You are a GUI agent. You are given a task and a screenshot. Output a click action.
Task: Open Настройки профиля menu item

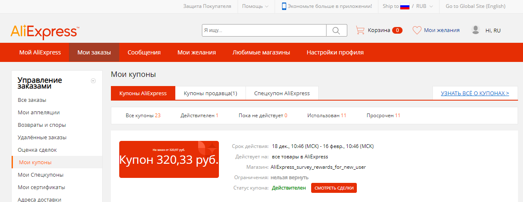(x=335, y=52)
